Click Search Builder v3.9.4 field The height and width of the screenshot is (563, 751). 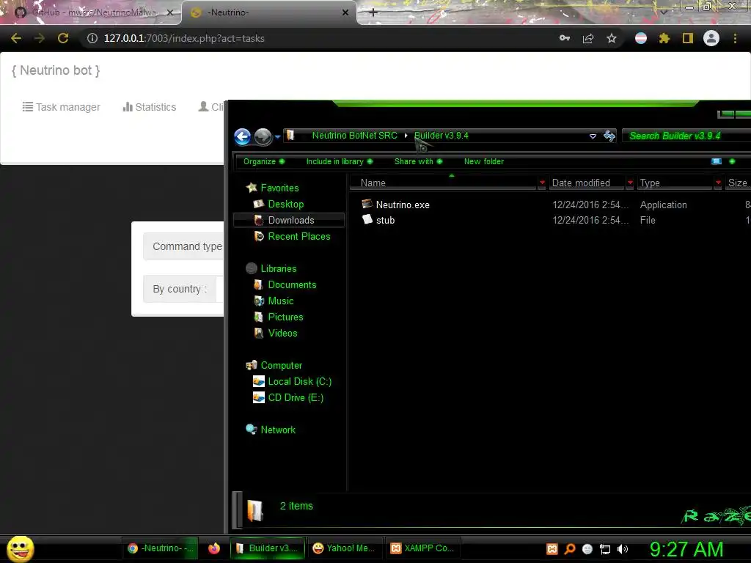click(686, 136)
